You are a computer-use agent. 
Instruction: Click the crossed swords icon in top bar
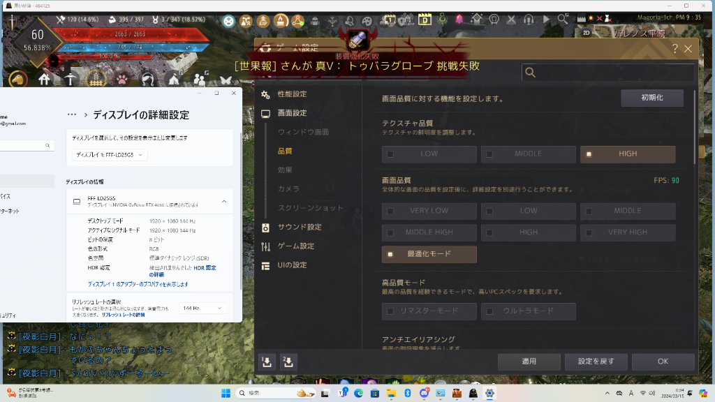point(511,20)
